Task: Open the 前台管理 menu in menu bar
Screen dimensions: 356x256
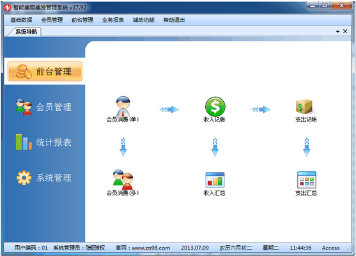Action: 82,20
